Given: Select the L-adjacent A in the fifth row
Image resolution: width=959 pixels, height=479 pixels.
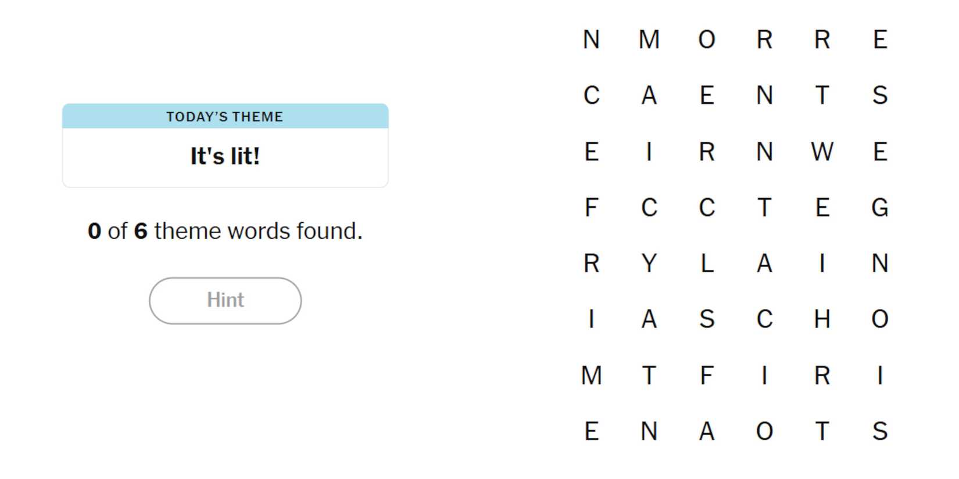Looking at the screenshot, I should [x=764, y=264].
